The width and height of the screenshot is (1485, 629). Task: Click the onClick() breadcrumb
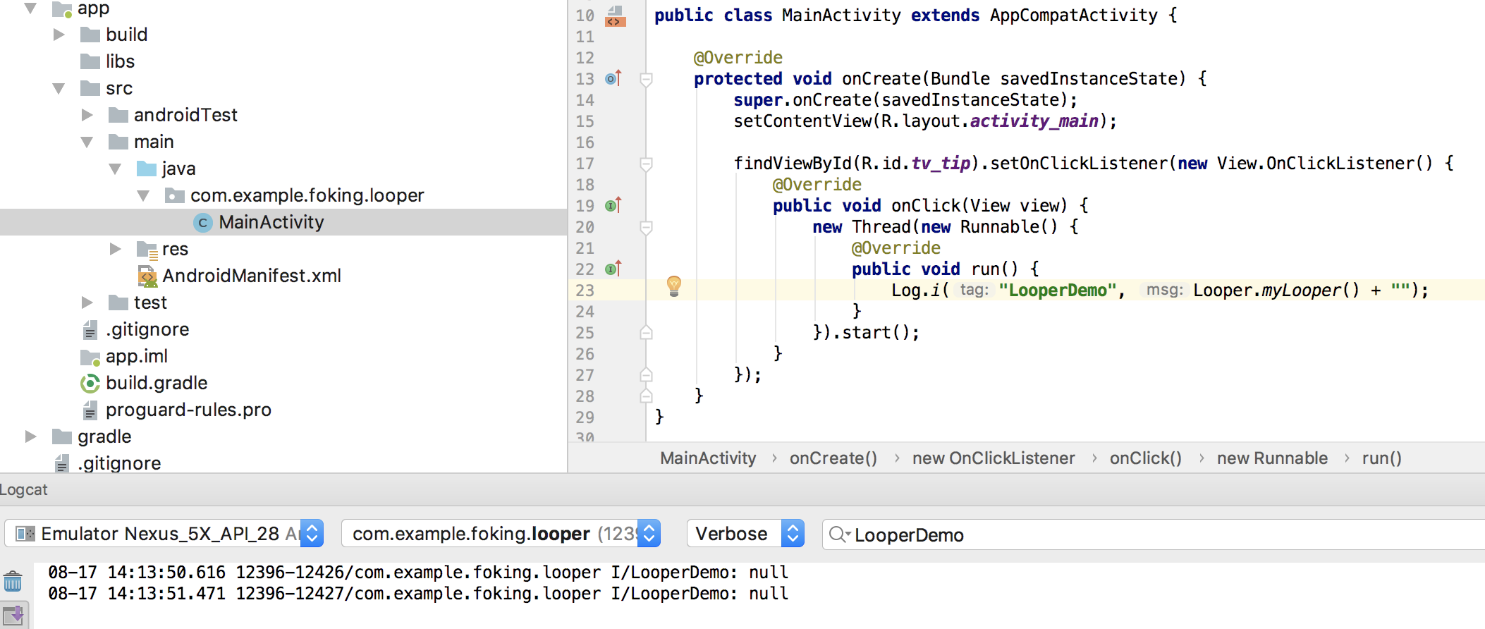tap(1146, 458)
